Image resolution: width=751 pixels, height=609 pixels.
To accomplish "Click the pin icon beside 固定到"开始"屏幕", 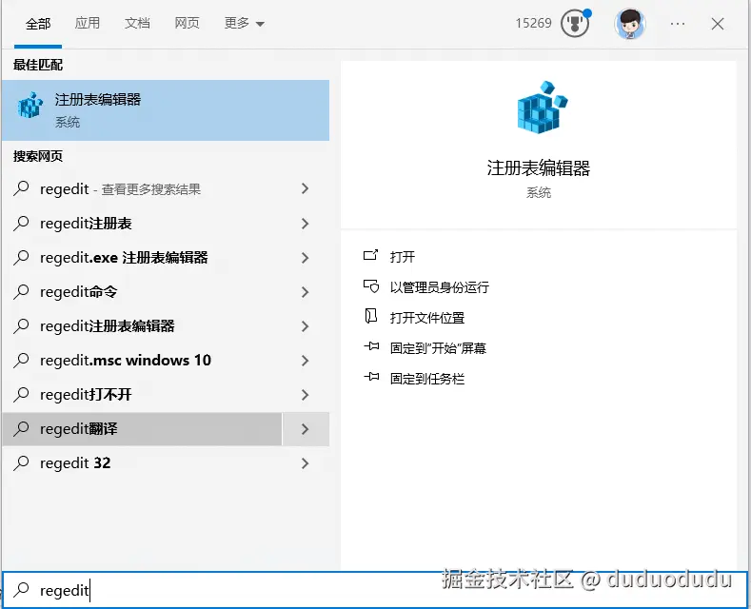I will [x=371, y=346].
